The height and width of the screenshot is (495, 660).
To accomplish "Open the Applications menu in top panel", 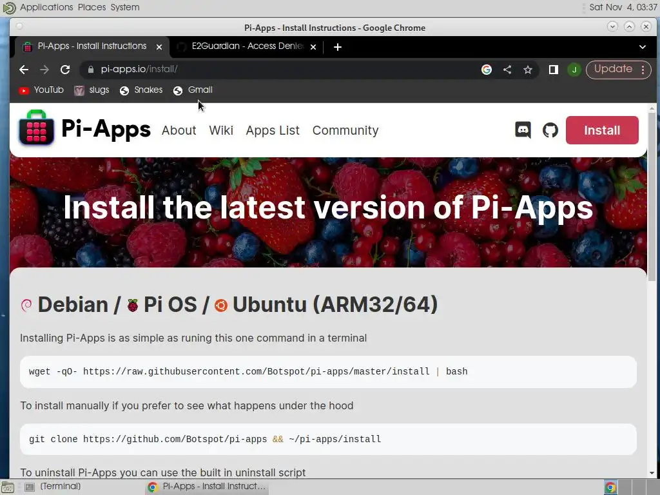I will tap(46, 7).
